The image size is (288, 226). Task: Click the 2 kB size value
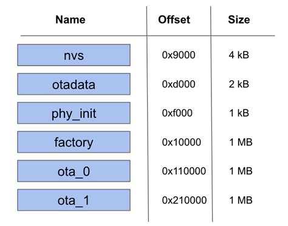239,84
